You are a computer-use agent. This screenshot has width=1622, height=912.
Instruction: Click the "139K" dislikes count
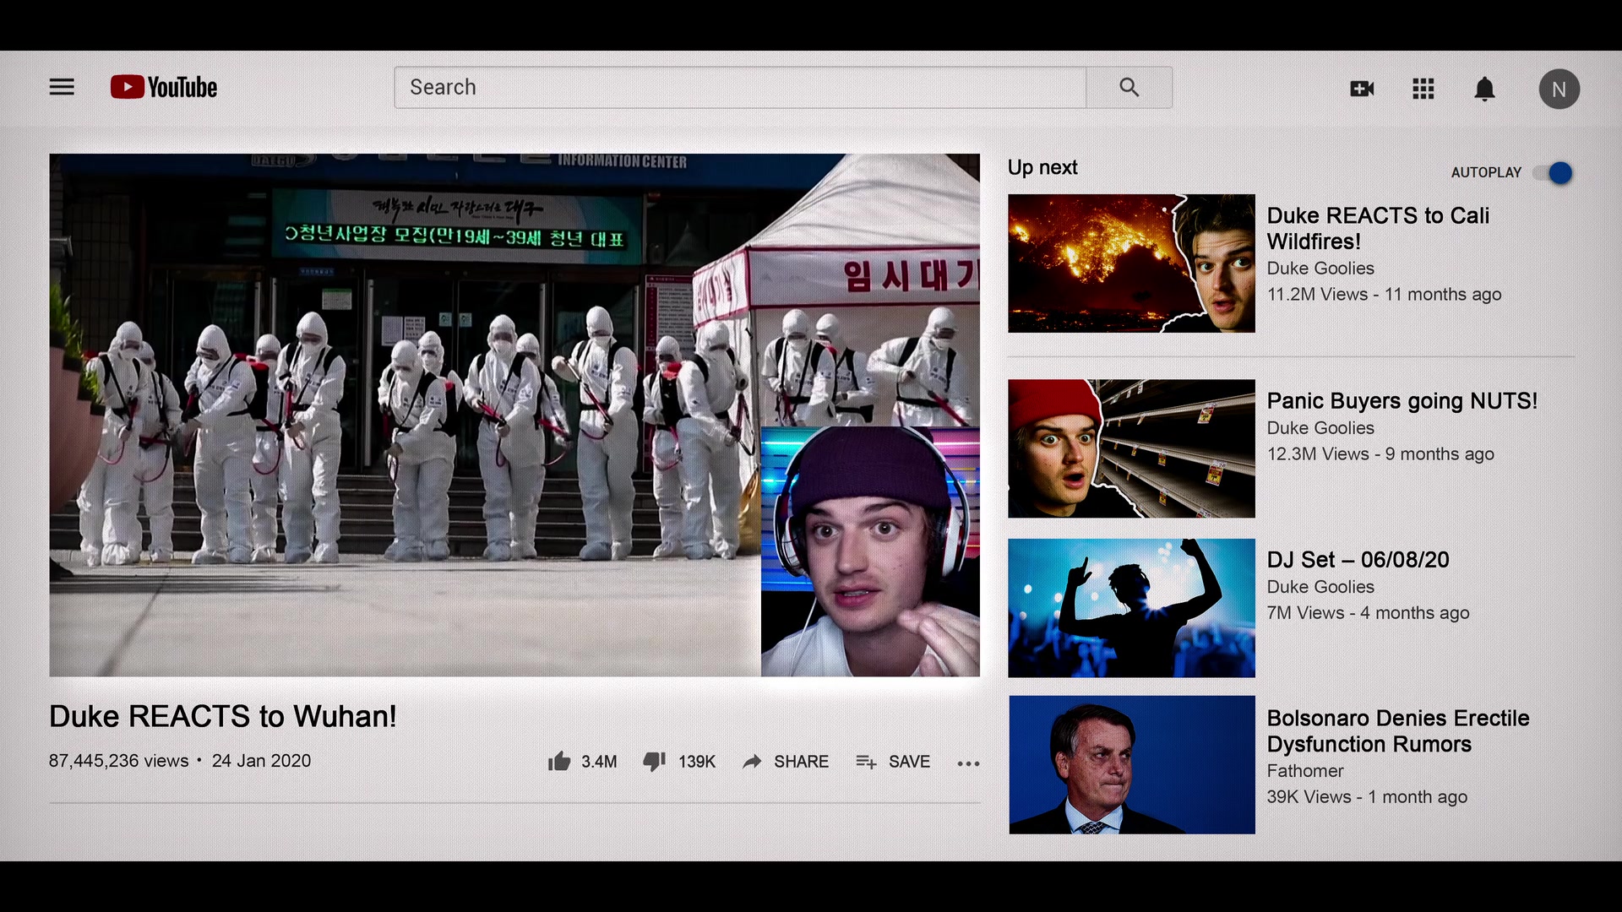(697, 762)
